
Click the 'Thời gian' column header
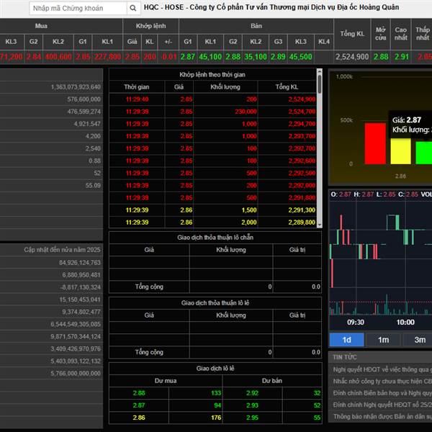pos(136,86)
